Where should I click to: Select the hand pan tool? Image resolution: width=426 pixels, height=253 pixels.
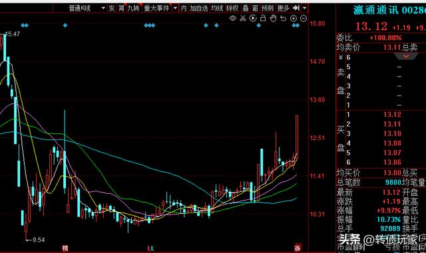273,18
